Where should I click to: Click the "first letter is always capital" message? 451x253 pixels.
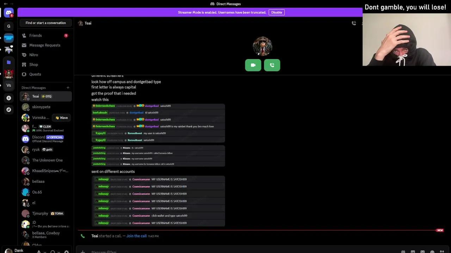[114, 87]
